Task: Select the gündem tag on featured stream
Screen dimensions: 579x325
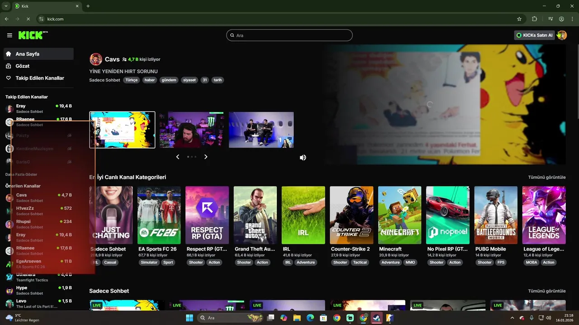Action: [169, 80]
